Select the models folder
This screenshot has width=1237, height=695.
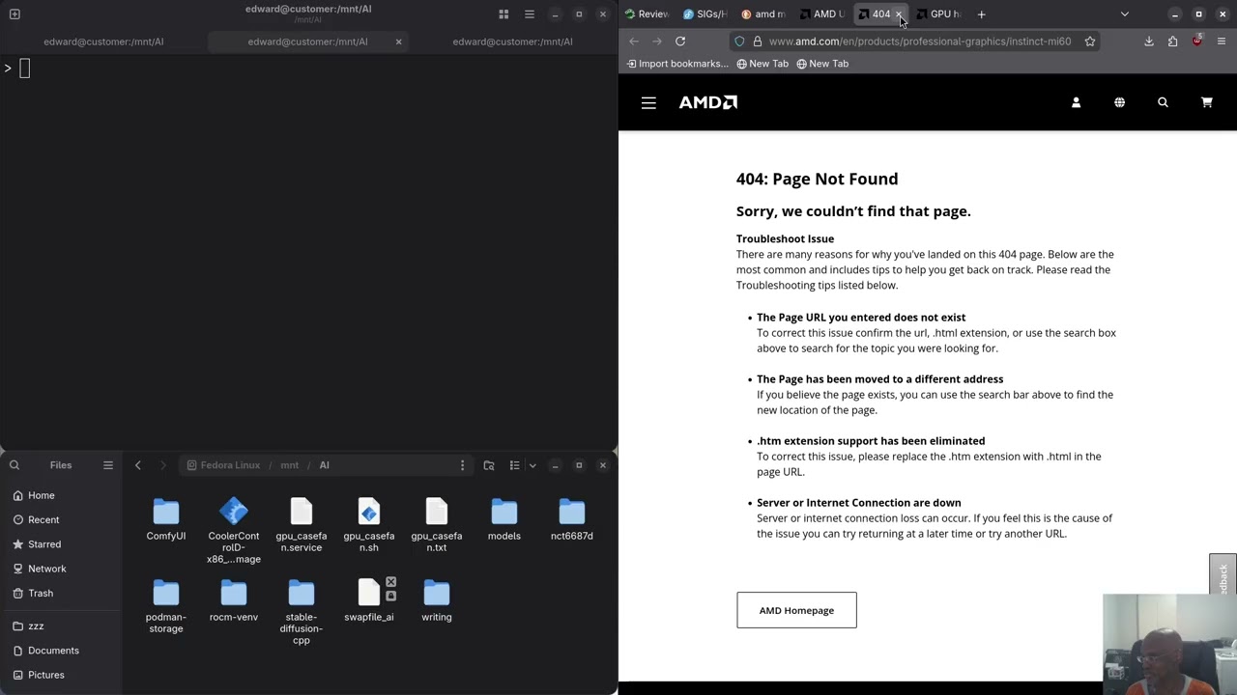504,519
